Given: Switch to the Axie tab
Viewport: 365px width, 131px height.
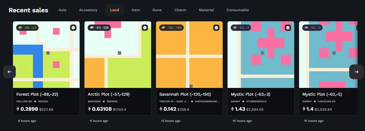Looking at the screenshot, I should coord(62,10).
